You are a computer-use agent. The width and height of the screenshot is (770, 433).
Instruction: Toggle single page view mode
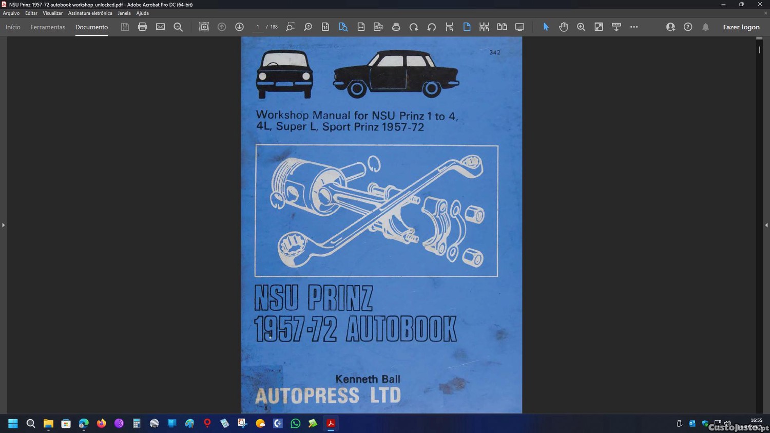[467, 27]
